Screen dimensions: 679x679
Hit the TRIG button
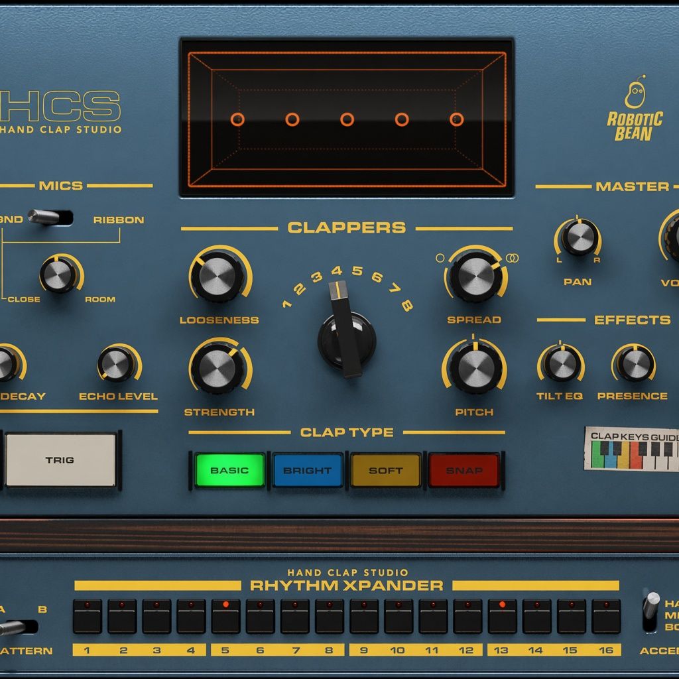(x=60, y=460)
